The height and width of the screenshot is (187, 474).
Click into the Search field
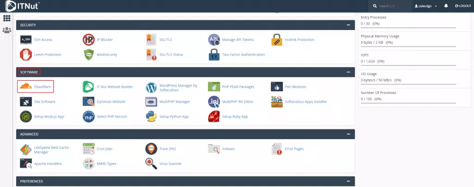click(390, 6)
